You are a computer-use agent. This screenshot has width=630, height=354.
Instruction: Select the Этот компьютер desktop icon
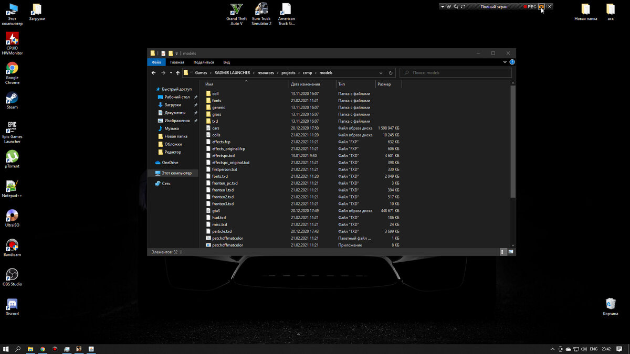[12, 14]
